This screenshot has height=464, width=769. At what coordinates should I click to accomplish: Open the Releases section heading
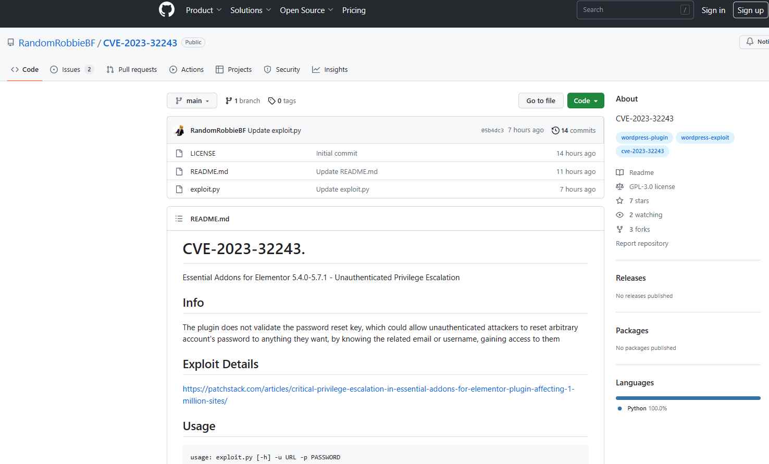630,278
